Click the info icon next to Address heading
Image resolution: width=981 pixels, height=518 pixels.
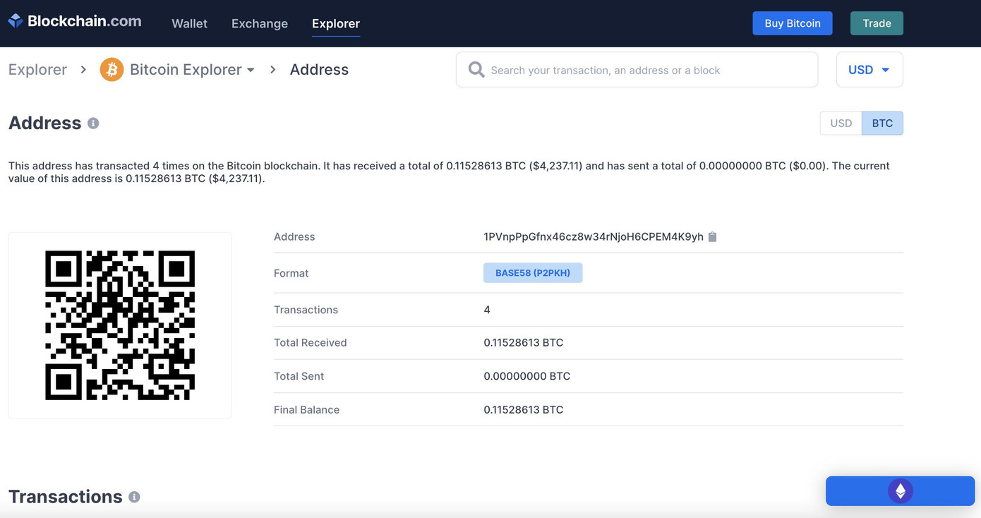tap(92, 123)
